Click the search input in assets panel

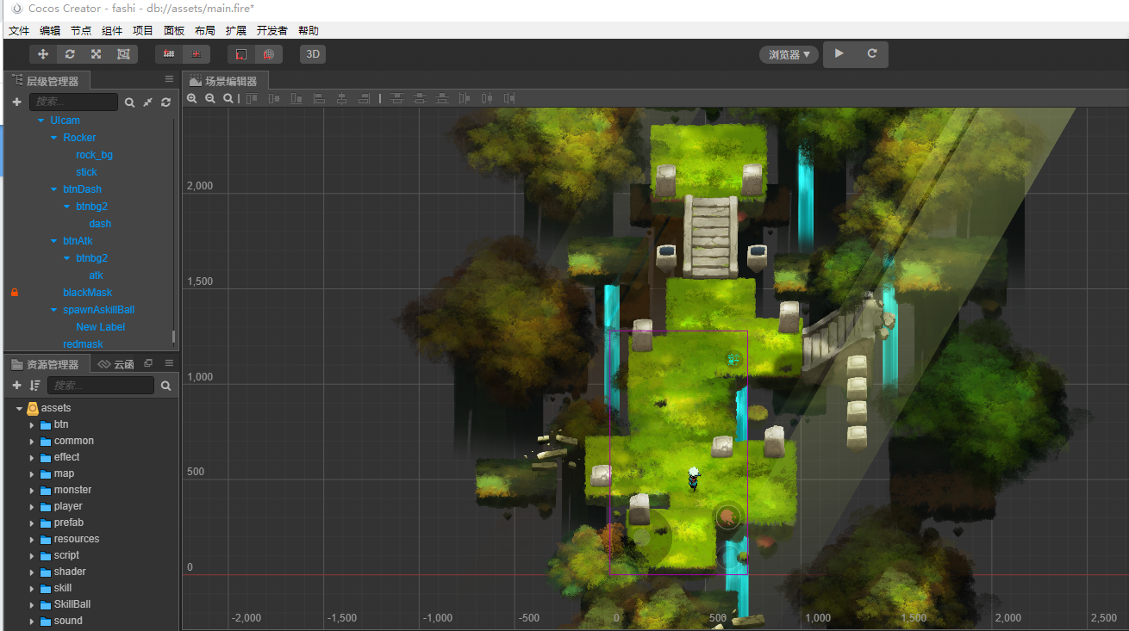coord(100,385)
